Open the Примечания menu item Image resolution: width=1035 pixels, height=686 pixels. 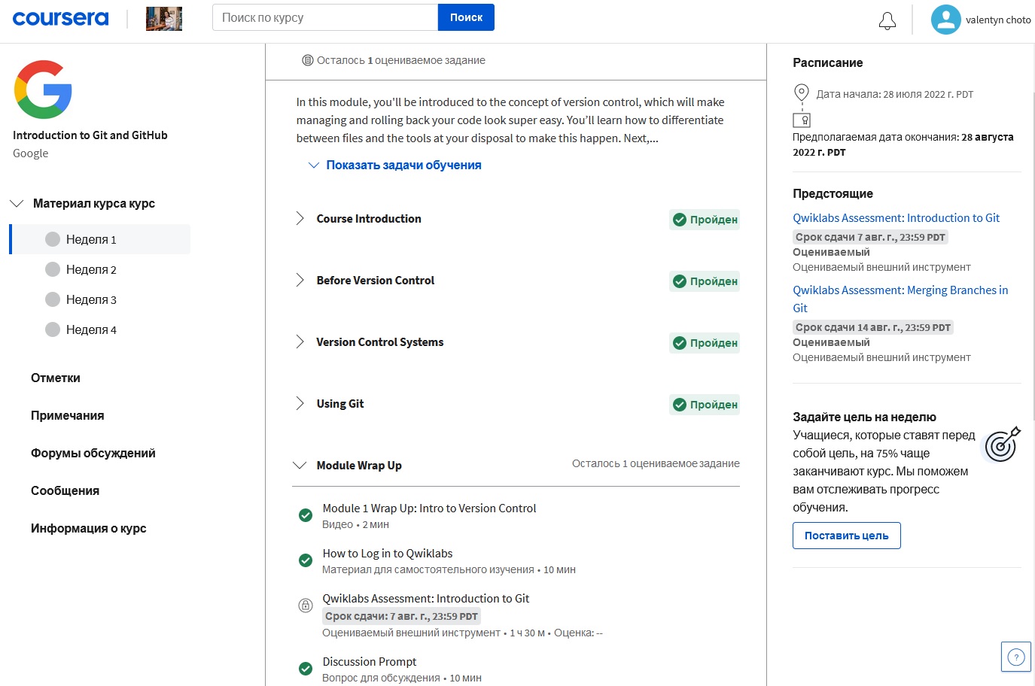point(68,415)
